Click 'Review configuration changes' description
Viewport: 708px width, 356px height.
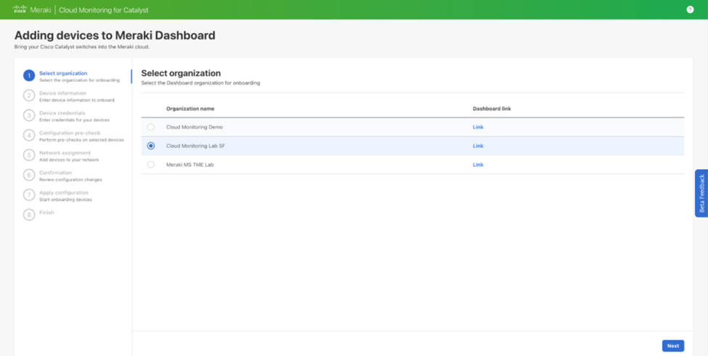tap(70, 179)
